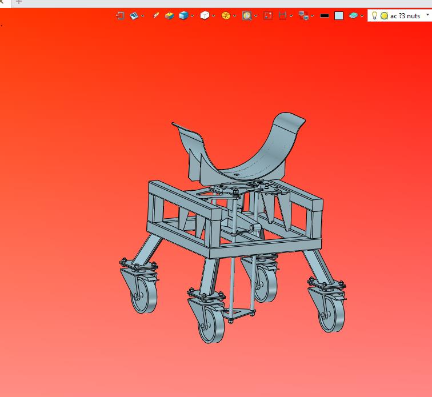Screen dimensions: 432x397
Task: Click the view orientation icon
Action: tap(134, 15)
